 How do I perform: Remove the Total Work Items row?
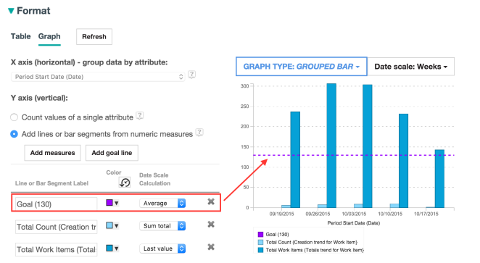click(211, 247)
